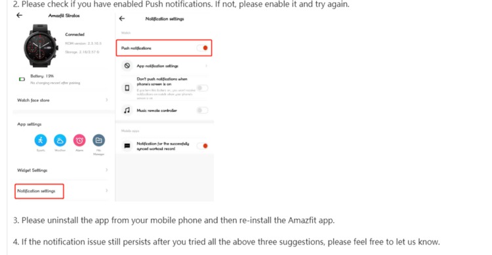Toggle the Push notifications switch
This screenshot has height=255, width=492.
point(203,48)
